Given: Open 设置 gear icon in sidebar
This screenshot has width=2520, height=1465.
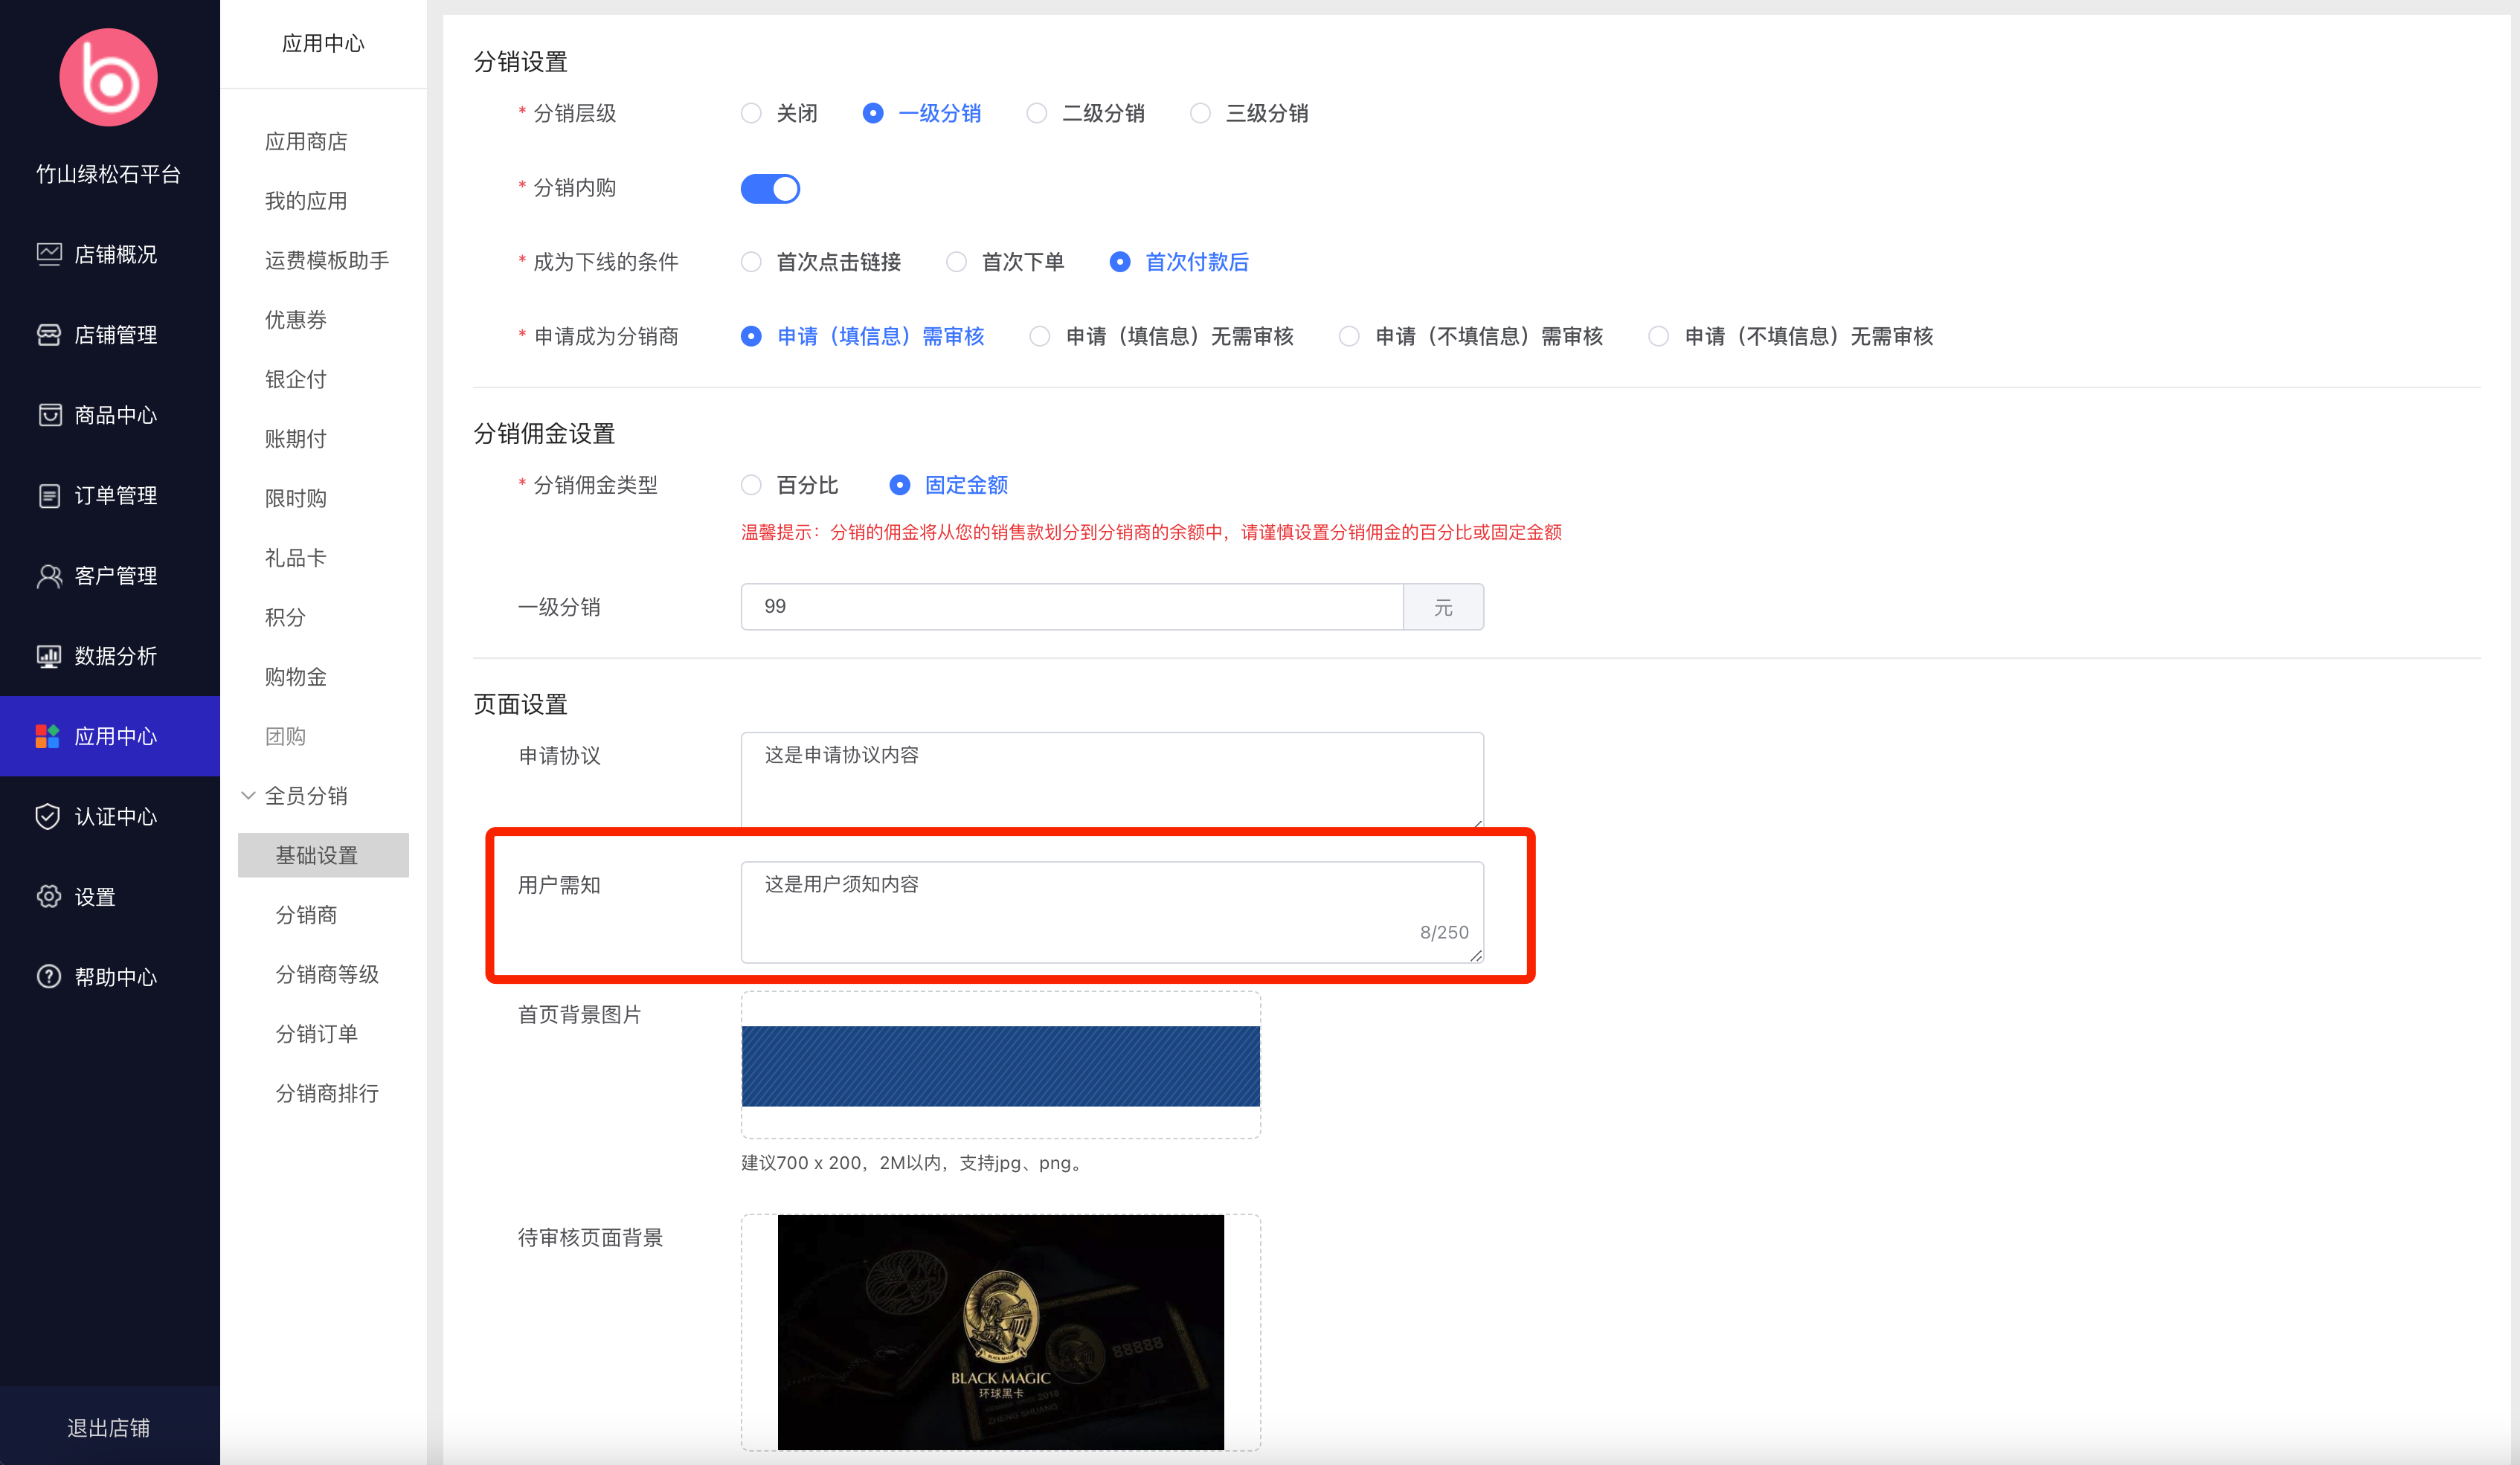Looking at the screenshot, I should click(x=49, y=897).
